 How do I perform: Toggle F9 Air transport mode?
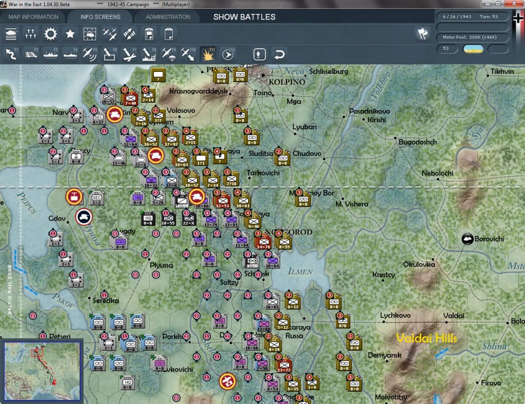[x=169, y=54]
